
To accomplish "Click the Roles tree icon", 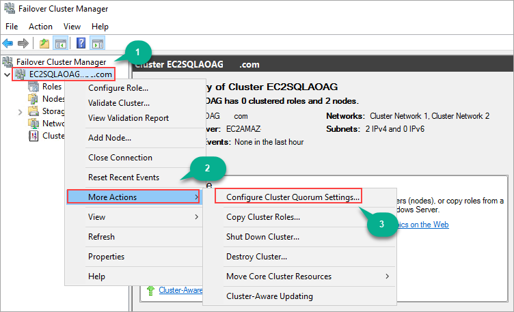I will click(33, 87).
